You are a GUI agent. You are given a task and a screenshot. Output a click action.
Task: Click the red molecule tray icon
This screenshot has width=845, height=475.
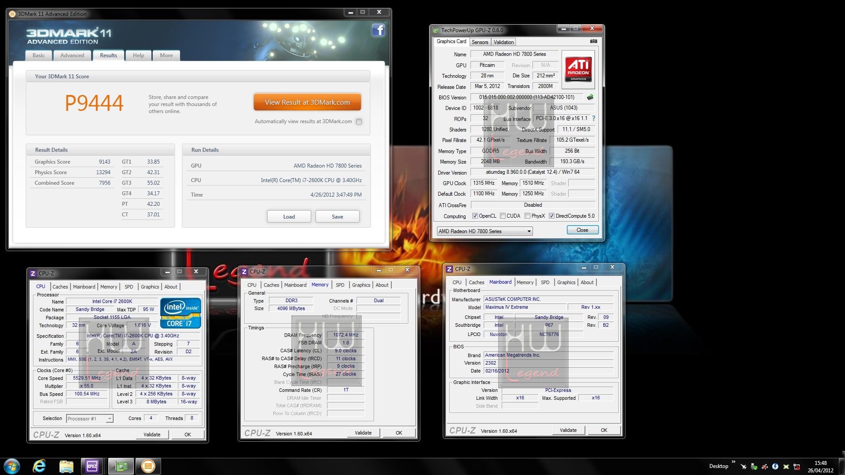pos(764,467)
